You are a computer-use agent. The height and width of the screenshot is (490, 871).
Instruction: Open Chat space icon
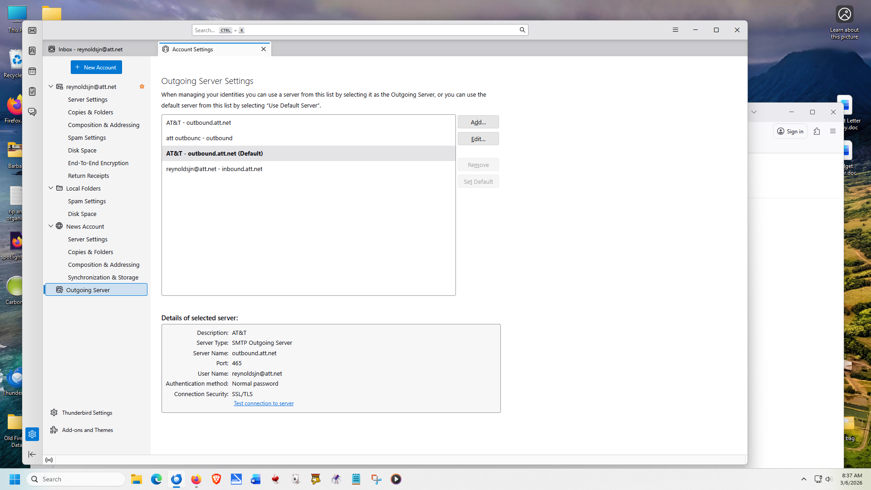point(32,112)
